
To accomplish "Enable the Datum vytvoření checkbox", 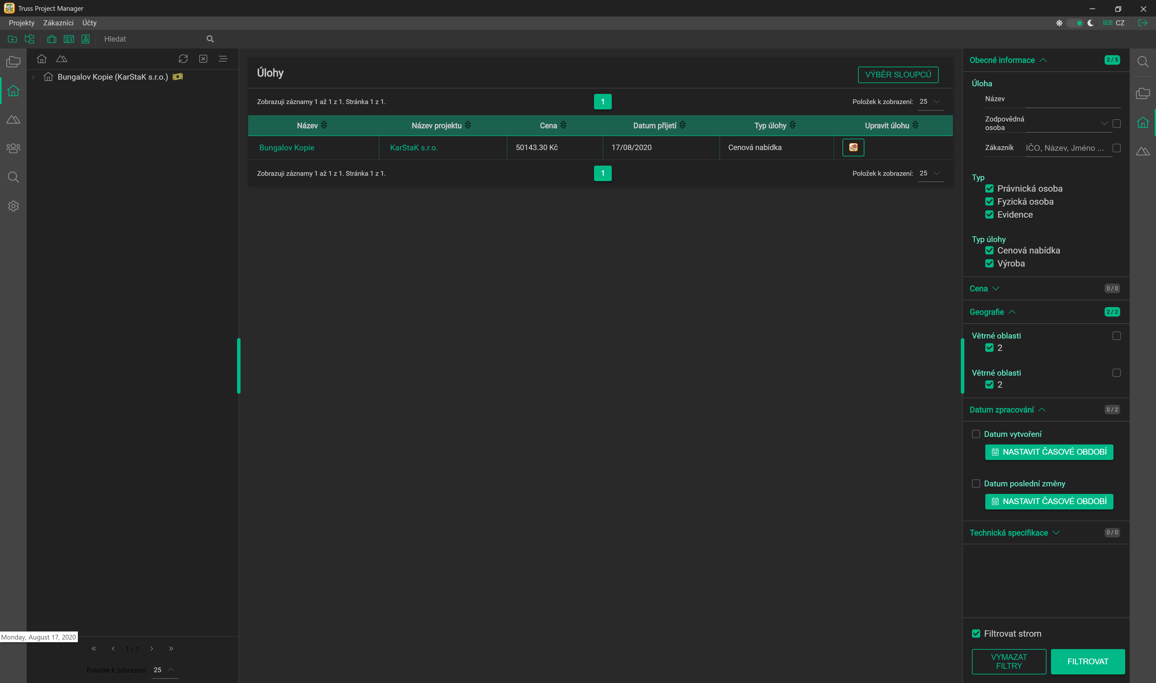I will (x=976, y=434).
